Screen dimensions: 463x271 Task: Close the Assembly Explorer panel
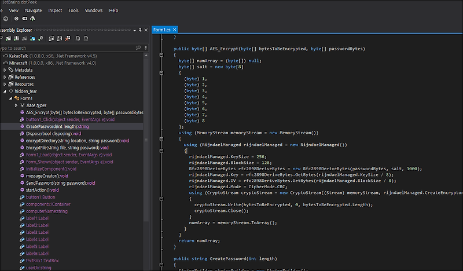(x=146, y=30)
